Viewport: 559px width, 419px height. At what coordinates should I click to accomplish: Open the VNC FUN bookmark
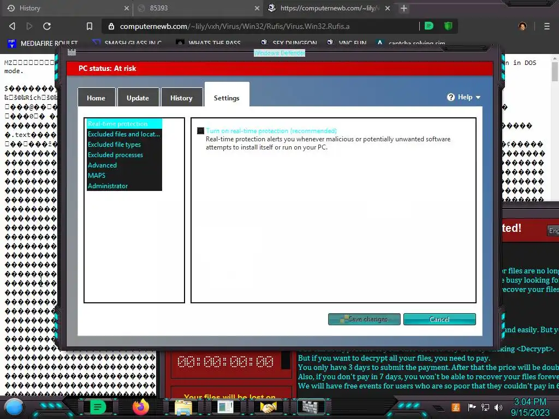click(347, 44)
